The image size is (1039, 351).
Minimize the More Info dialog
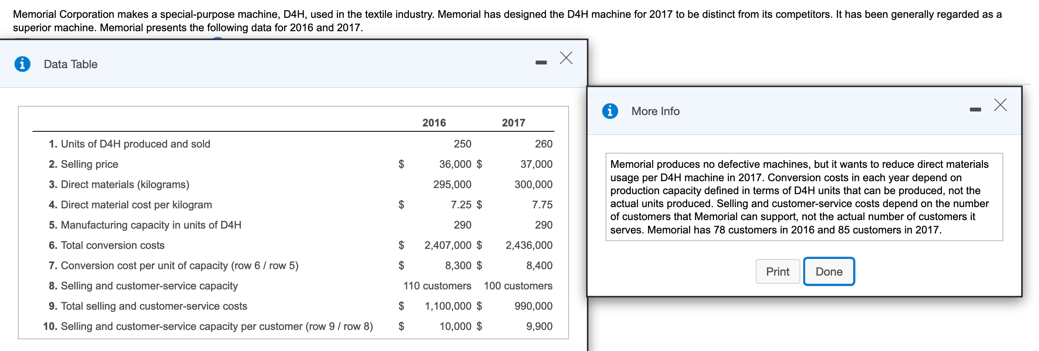(x=975, y=109)
